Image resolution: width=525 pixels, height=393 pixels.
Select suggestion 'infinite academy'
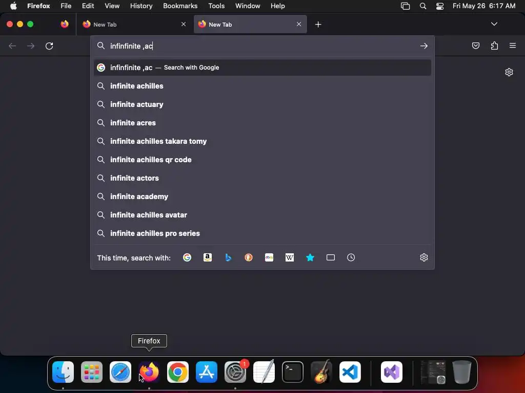click(262, 196)
